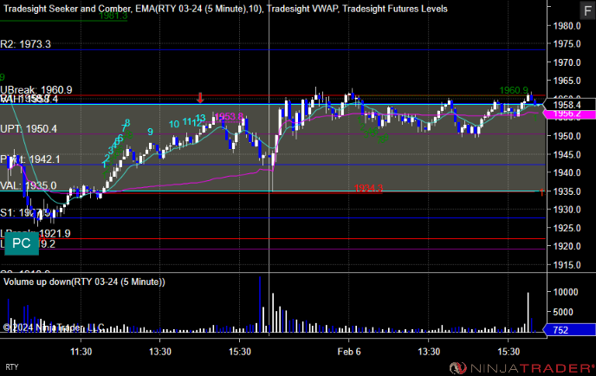596x376 pixels.
Task: Click the 1970.0 price axis label
Action: coord(567,62)
